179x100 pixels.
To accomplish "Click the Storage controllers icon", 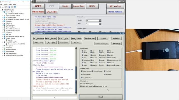I will click(x=4, y=49).
